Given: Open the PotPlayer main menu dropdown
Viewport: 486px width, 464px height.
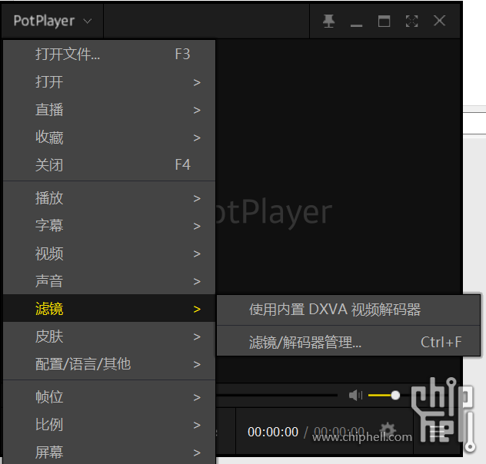Looking at the screenshot, I should click(52, 21).
